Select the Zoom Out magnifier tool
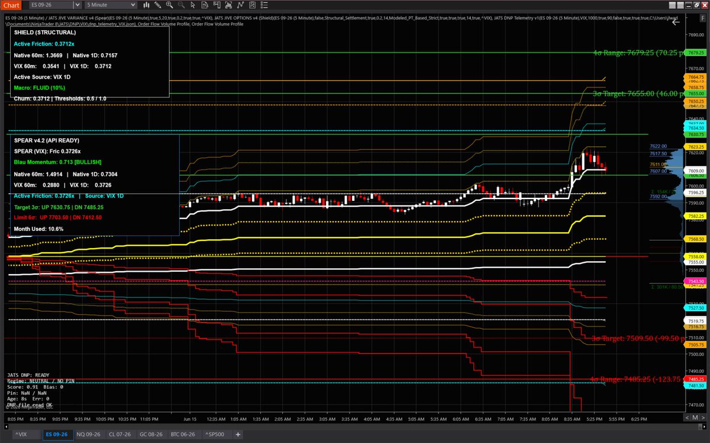710x443 pixels. pyautogui.click(x=181, y=5)
